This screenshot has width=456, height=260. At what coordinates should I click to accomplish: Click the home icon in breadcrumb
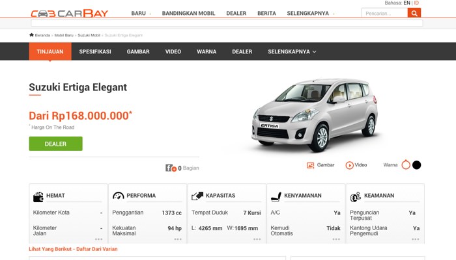31,35
